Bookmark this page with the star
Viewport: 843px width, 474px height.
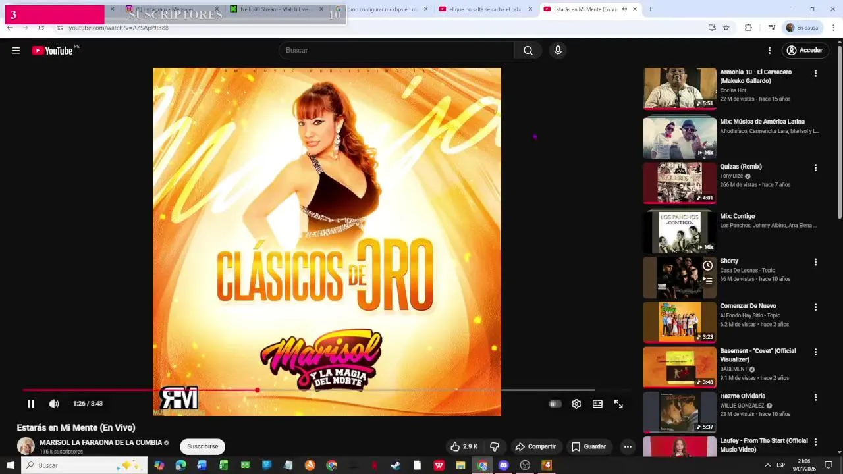point(726,28)
